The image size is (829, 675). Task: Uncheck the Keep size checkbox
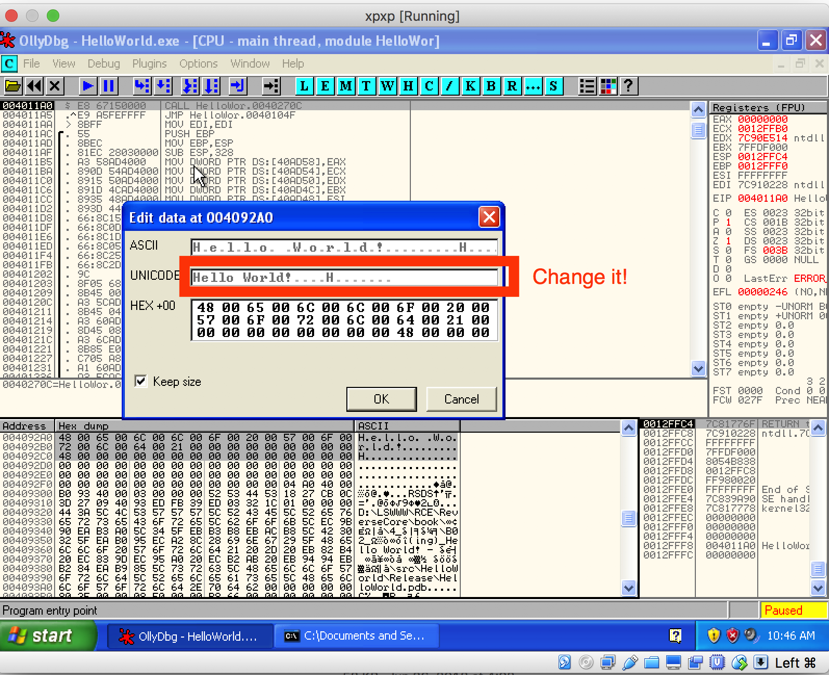tap(140, 381)
